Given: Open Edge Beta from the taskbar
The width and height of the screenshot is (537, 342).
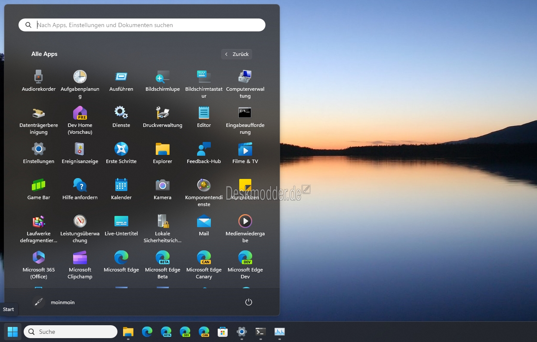Looking at the screenshot, I should click(x=166, y=332).
